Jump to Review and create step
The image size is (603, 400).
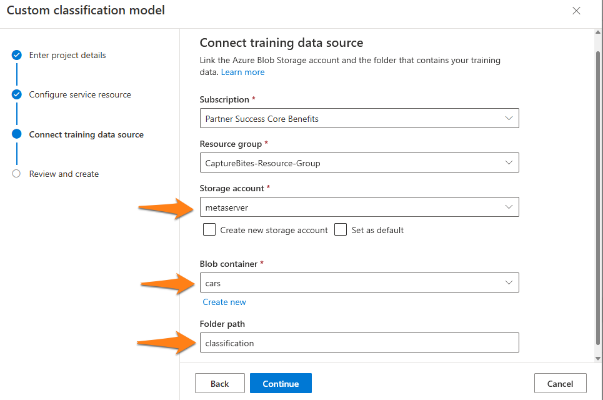click(x=64, y=174)
